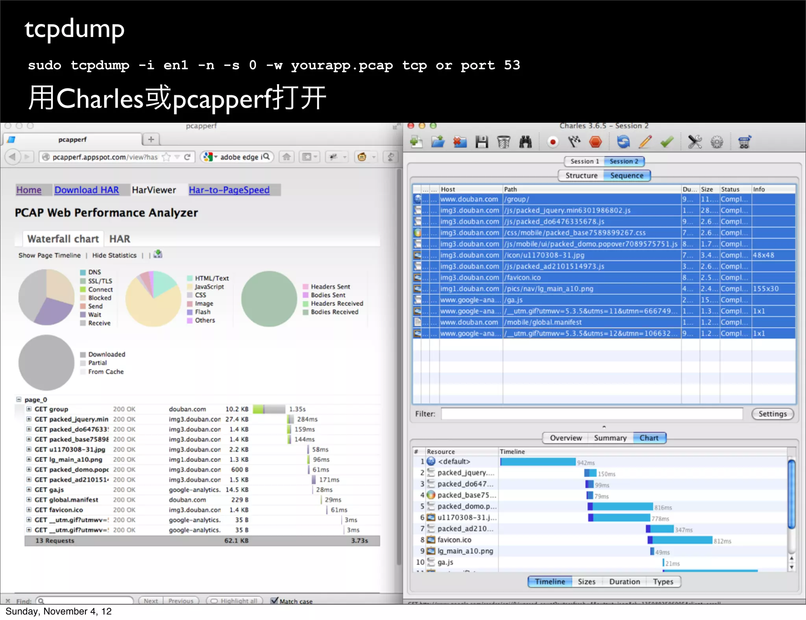Viewport: 806px width, 620px height.
Task: Validate the response with the green checkmark icon
Action: coord(667,142)
